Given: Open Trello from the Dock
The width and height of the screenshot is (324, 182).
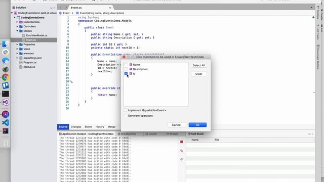Looking at the screenshot, I should pyautogui.click(x=6, y=85).
